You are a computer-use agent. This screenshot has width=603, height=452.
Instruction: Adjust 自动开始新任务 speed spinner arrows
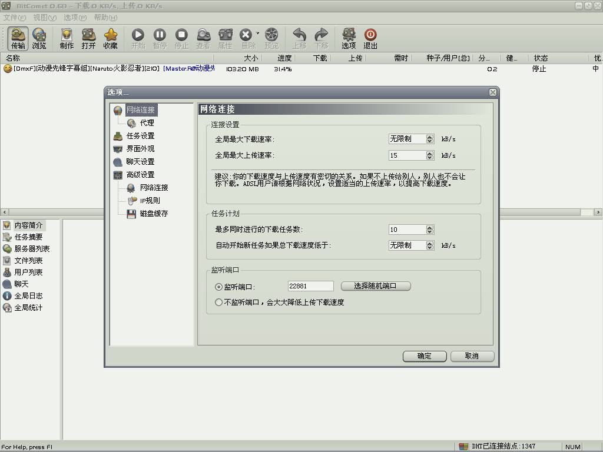coord(430,245)
